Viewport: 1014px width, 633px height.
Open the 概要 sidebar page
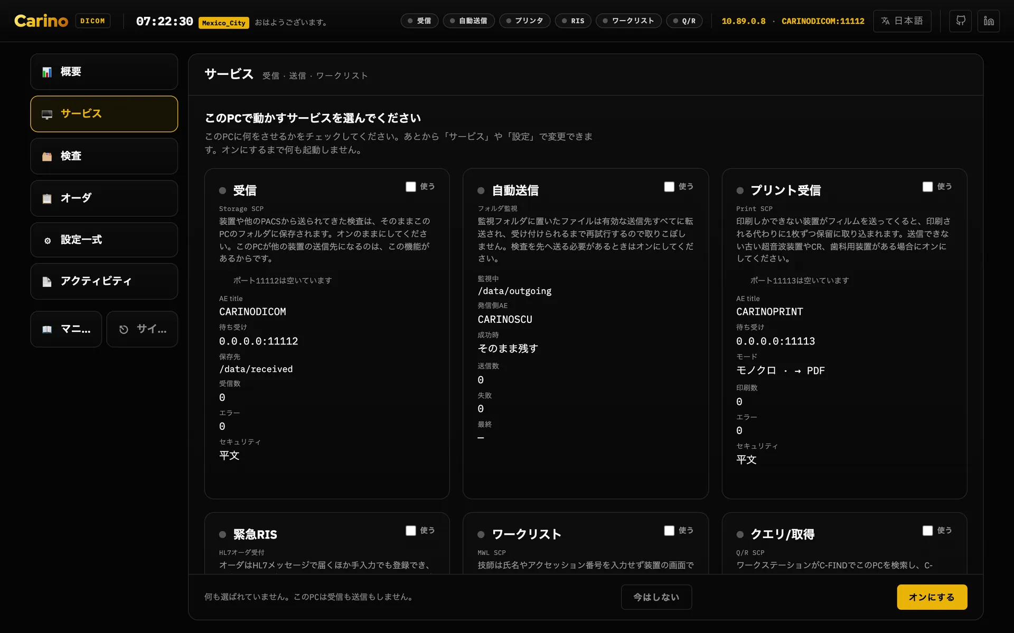coord(104,72)
